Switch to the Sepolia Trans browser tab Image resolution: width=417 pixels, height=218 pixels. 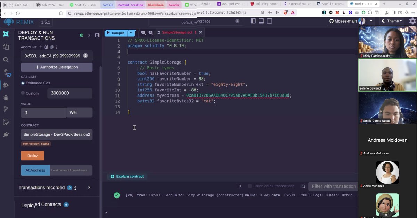click(x=329, y=4)
